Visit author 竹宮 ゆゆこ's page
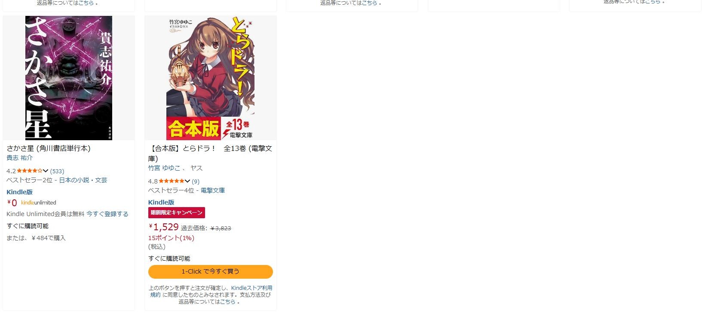The image size is (702, 313). [x=164, y=168]
